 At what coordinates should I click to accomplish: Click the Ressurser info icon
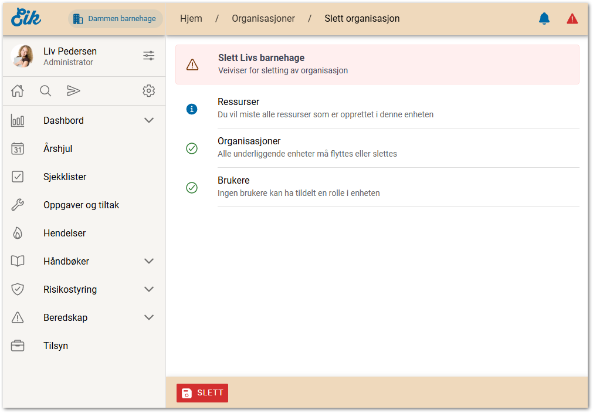[x=192, y=109]
